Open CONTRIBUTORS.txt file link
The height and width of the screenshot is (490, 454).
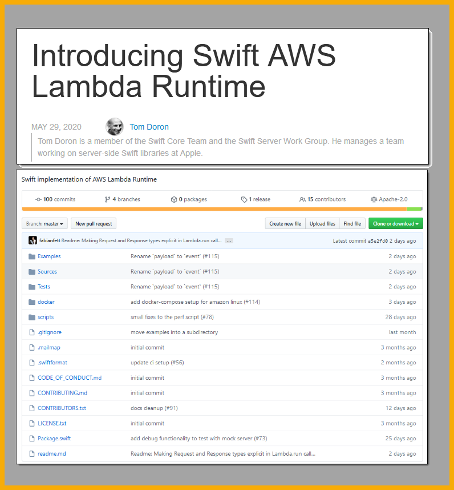(x=62, y=408)
